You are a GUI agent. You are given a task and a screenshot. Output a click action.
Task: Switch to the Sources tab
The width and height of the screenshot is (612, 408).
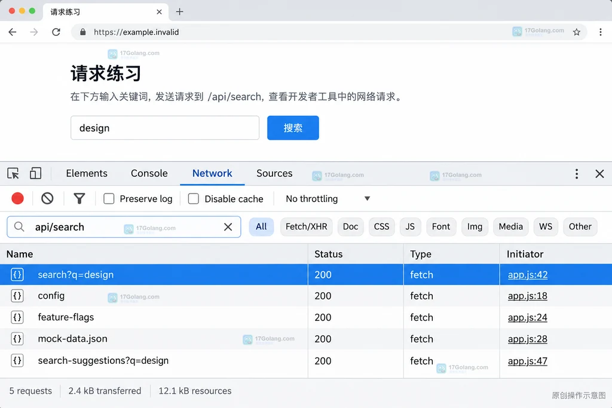tap(274, 173)
